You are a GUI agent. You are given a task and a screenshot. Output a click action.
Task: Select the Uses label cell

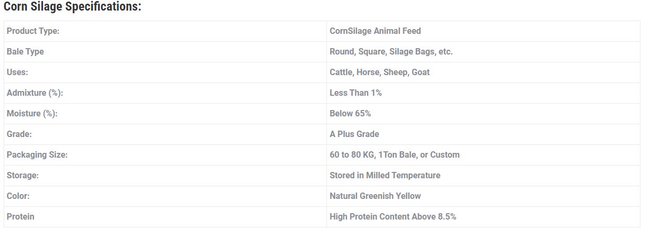click(x=165, y=72)
